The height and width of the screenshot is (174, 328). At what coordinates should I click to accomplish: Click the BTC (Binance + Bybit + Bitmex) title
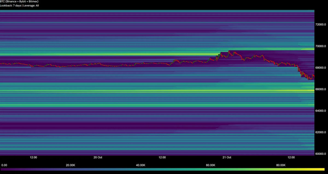coord(19,1)
